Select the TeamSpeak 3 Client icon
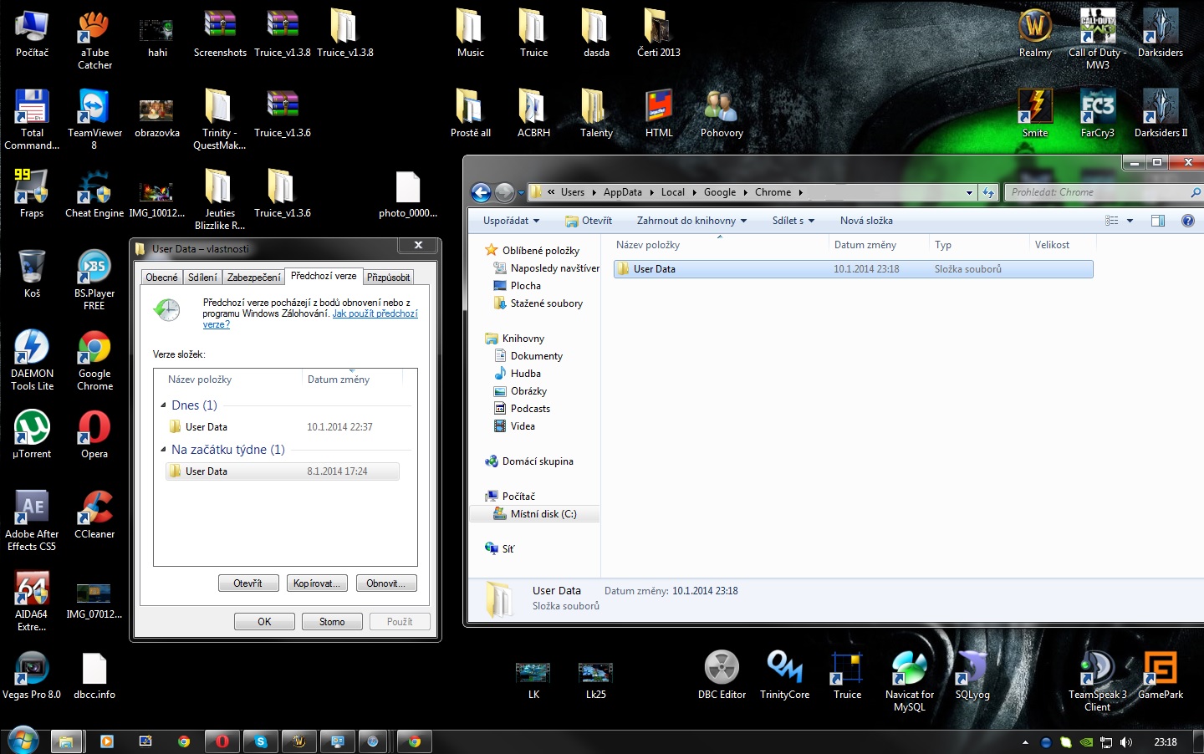 1098,681
